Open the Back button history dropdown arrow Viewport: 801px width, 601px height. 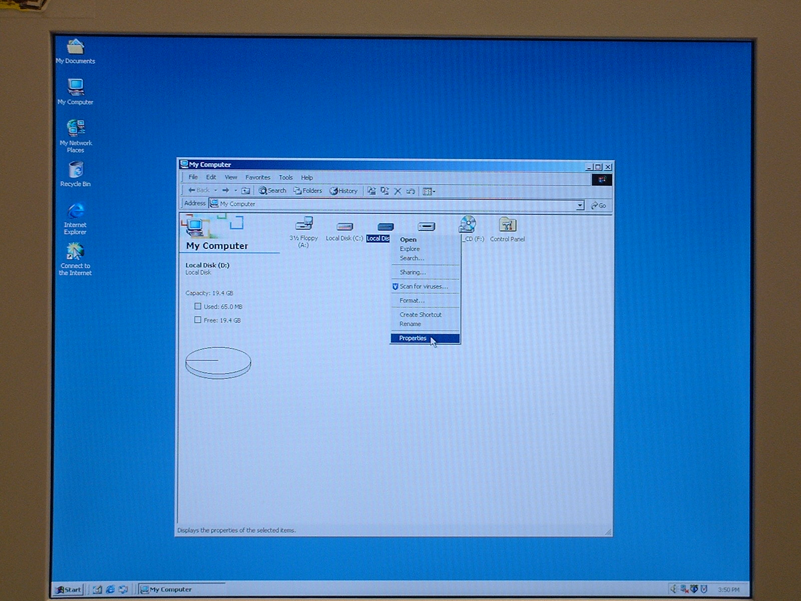[x=216, y=190]
